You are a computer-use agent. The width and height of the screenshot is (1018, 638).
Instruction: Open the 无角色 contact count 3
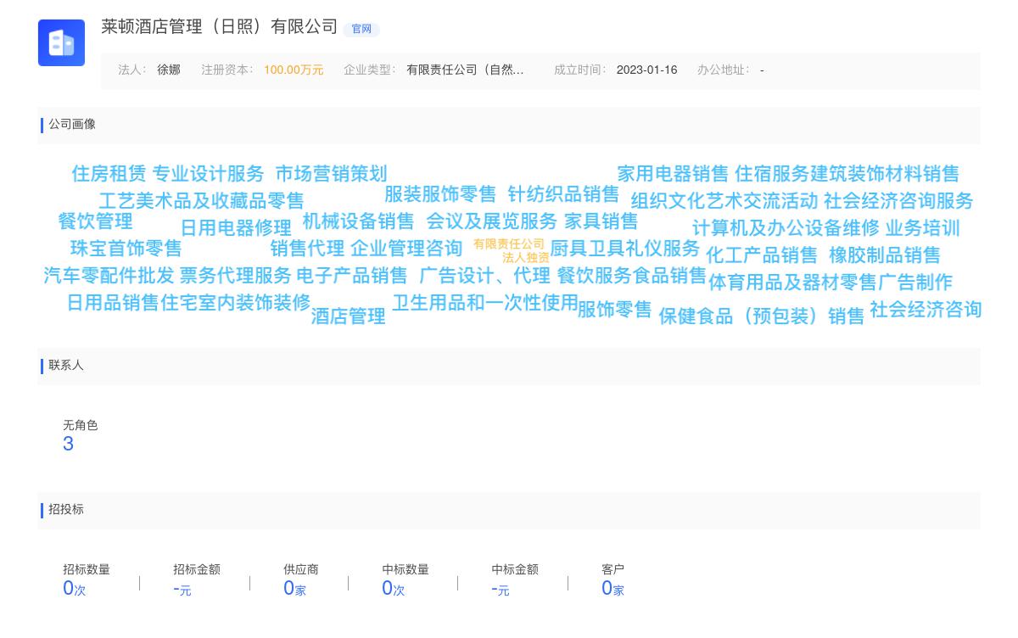tap(69, 445)
